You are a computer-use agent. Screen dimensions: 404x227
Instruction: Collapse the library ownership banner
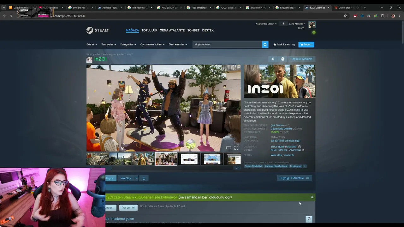[312, 197]
